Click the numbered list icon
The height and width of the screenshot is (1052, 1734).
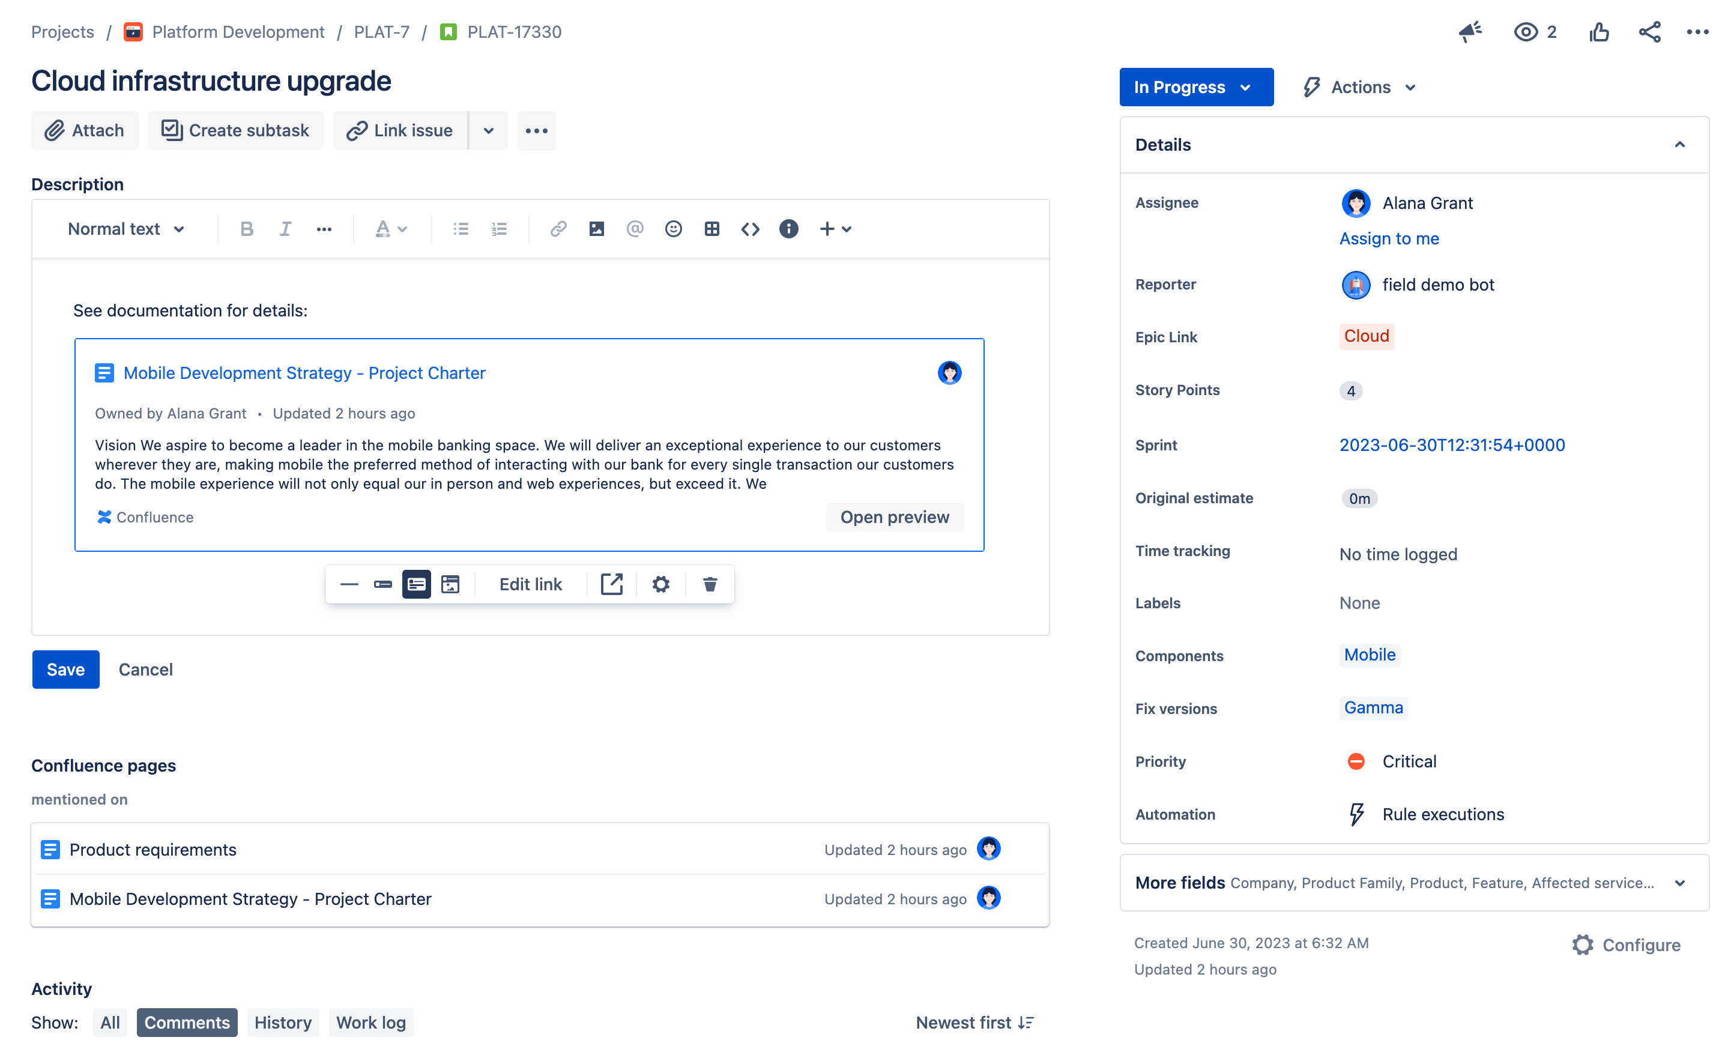click(x=500, y=228)
